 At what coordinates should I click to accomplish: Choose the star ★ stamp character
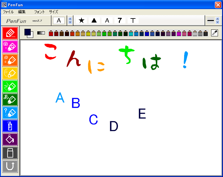tap(81, 20)
